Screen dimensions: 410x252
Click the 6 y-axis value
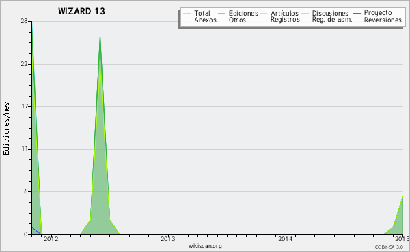click(x=26, y=191)
